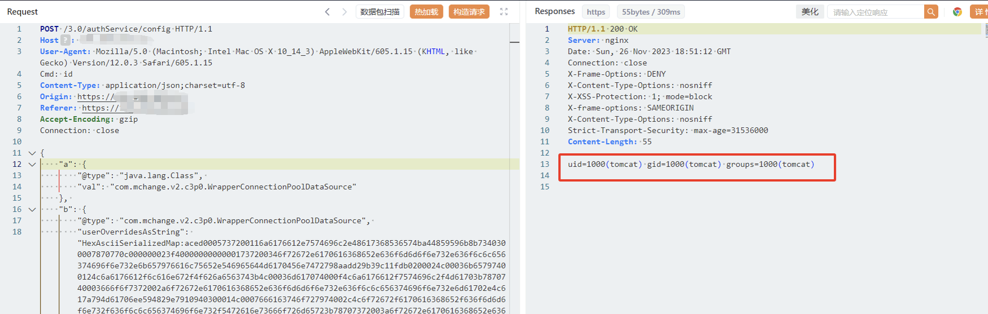
Task: Click the Host header name
Action: 49,40
